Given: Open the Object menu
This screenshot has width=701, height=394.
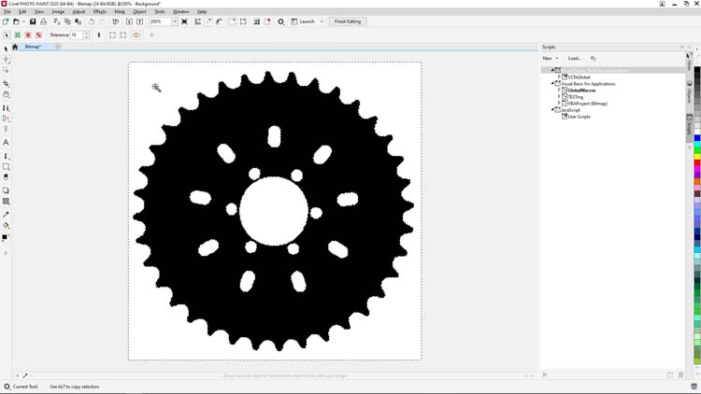Looking at the screenshot, I should [x=139, y=11].
